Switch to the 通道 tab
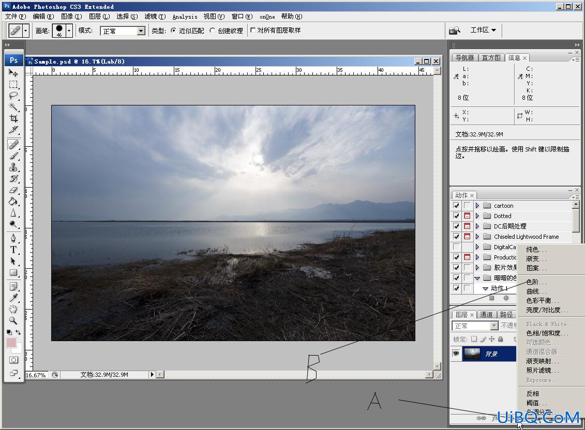The image size is (585, 430). (486, 314)
